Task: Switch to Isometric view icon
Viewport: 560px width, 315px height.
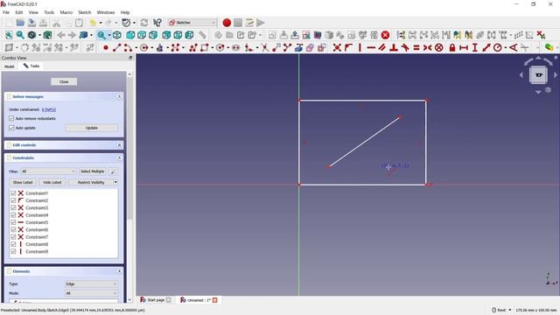Action: (x=116, y=35)
